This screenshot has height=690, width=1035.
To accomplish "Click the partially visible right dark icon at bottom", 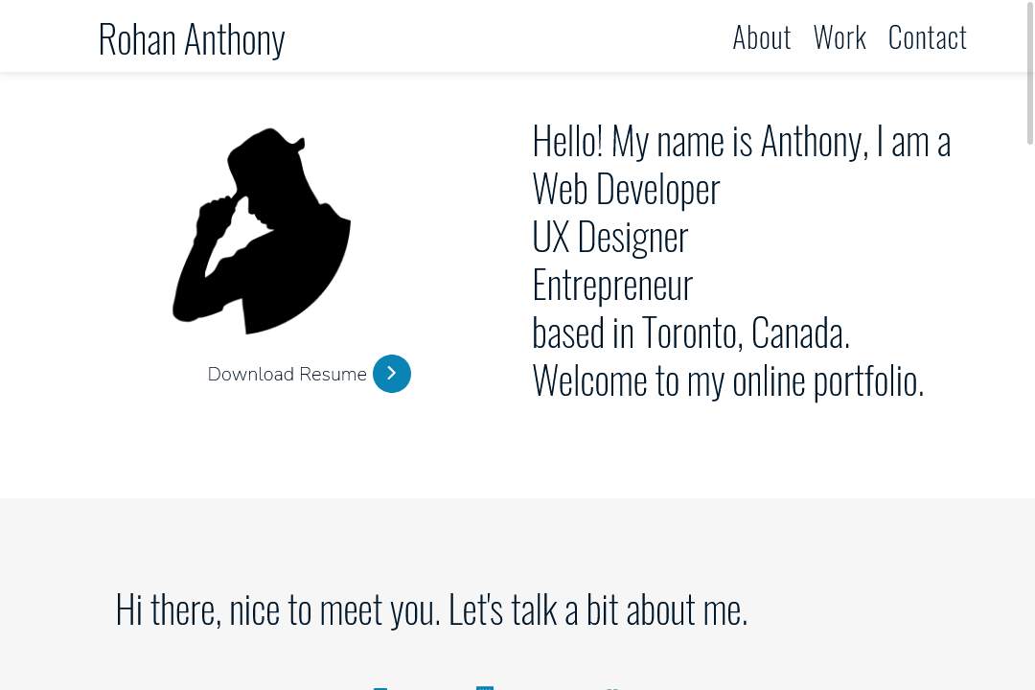I will [611, 689].
